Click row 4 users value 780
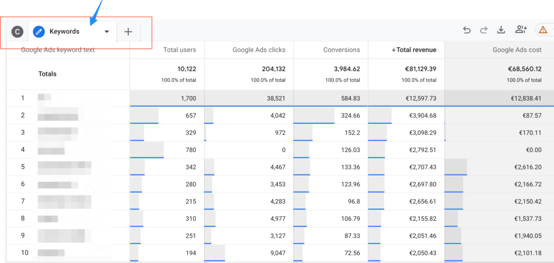The height and width of the screenshot is (263, 554). 191,150
